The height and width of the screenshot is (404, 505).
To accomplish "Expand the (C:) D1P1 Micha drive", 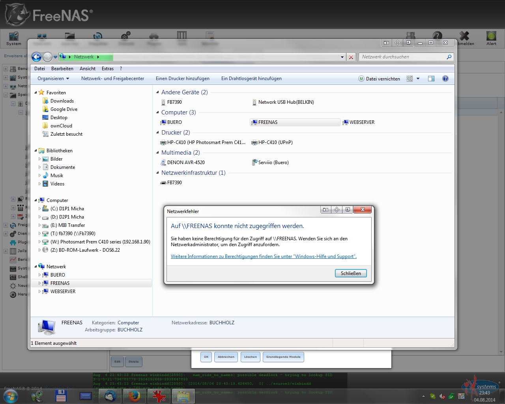I will pos(39,209).
